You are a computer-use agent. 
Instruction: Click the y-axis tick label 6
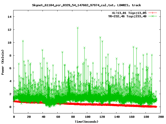coord(10,68)
